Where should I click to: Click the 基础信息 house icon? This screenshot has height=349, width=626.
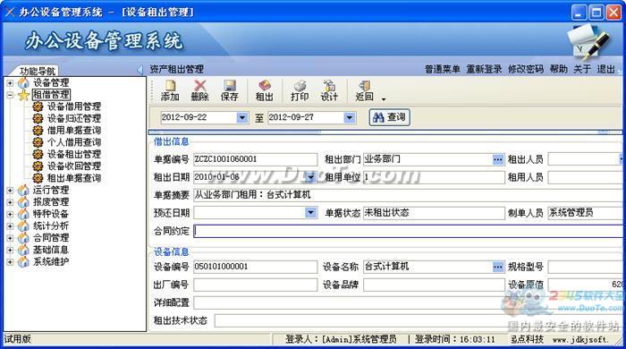(x=23, y=250)
